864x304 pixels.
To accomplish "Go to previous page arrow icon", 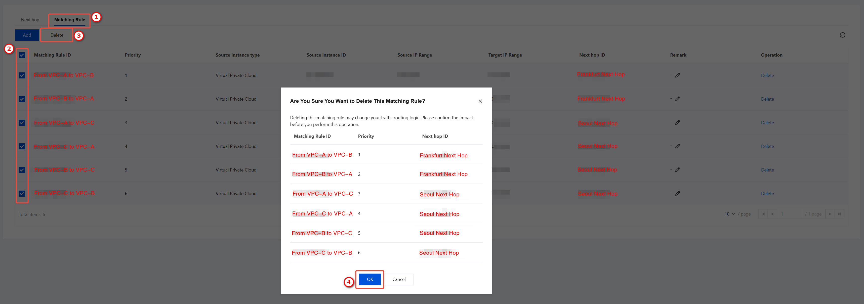I will click(772, 214).
